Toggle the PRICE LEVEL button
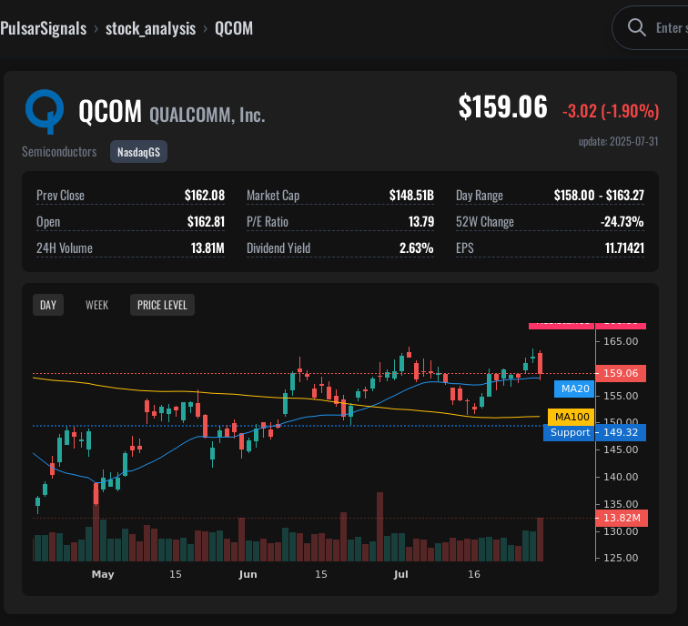 coord(162,305)
